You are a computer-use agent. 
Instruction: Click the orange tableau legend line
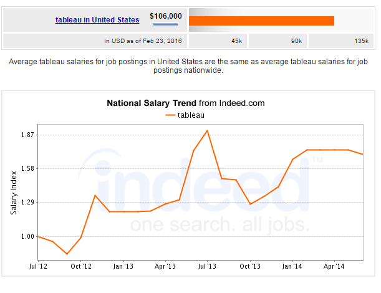tap(170, 115)
